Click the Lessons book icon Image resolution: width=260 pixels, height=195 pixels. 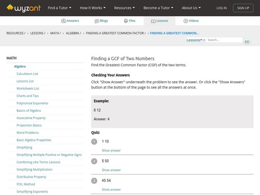(x=153, y=21)
